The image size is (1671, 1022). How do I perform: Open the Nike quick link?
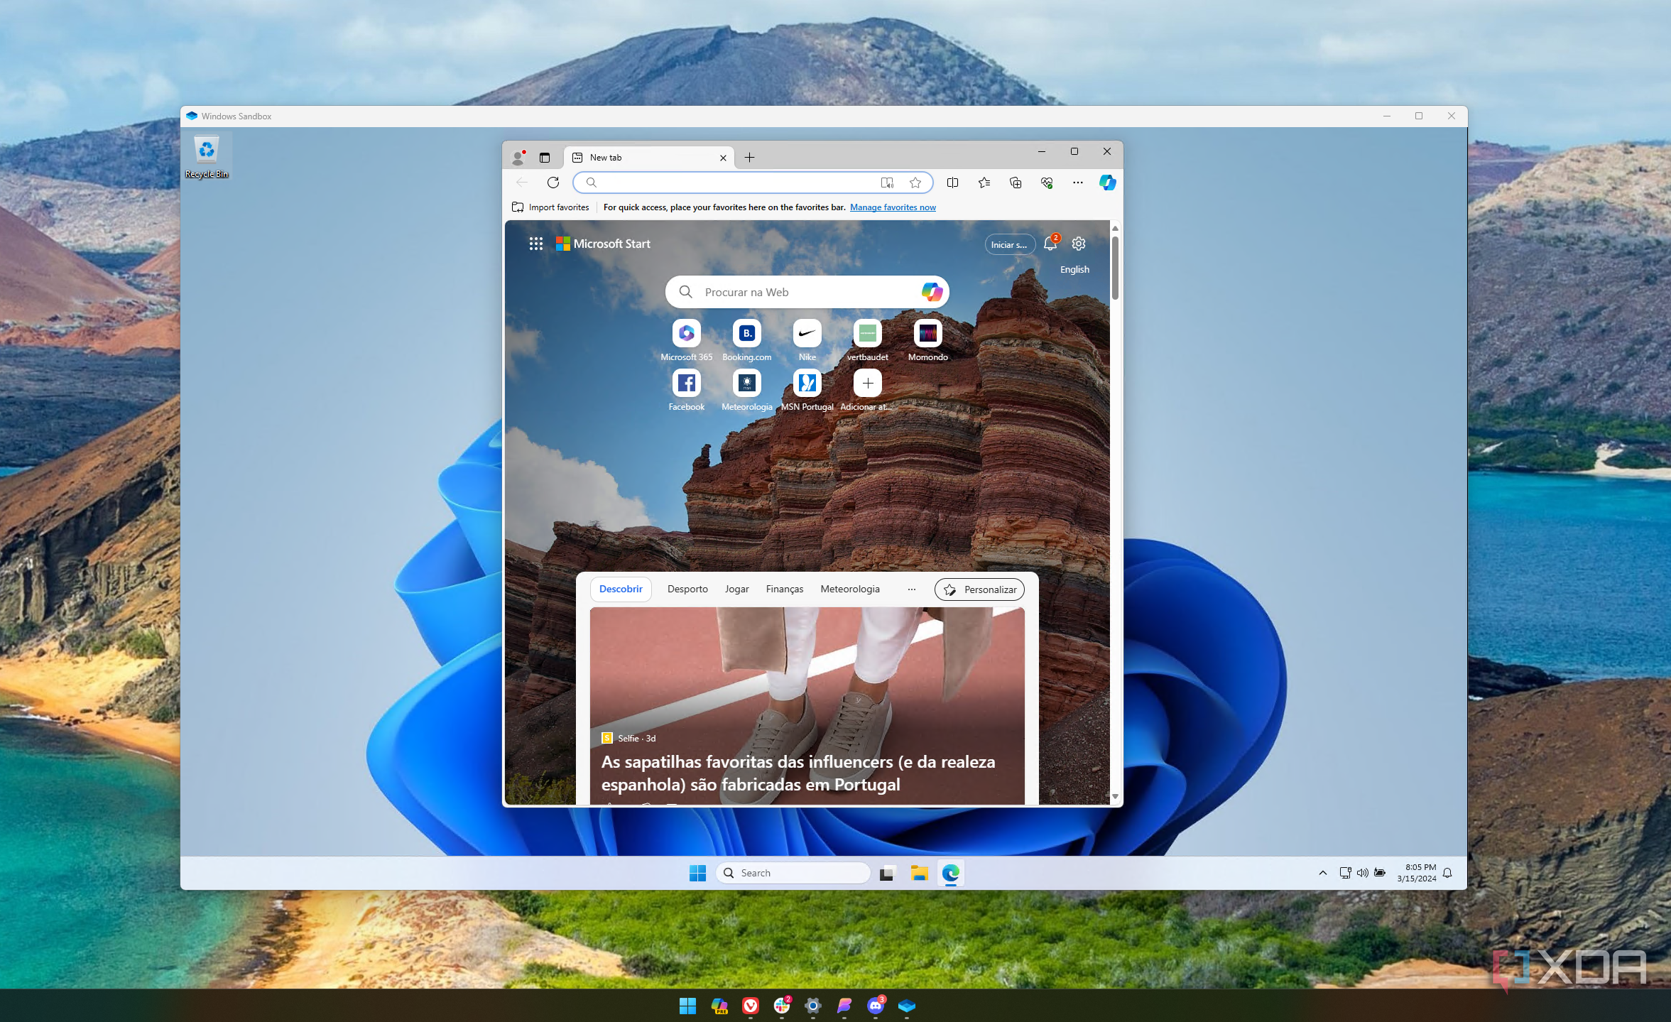[807, 340]
